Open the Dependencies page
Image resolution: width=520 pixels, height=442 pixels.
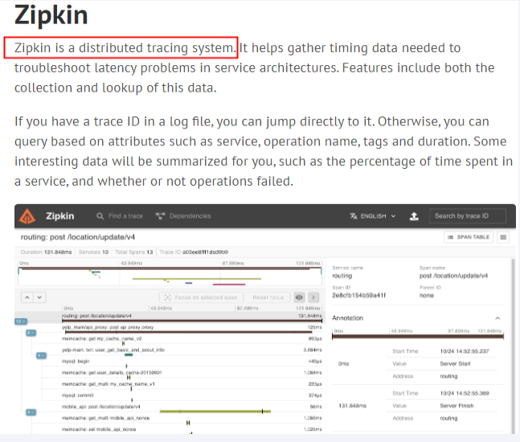183,216
